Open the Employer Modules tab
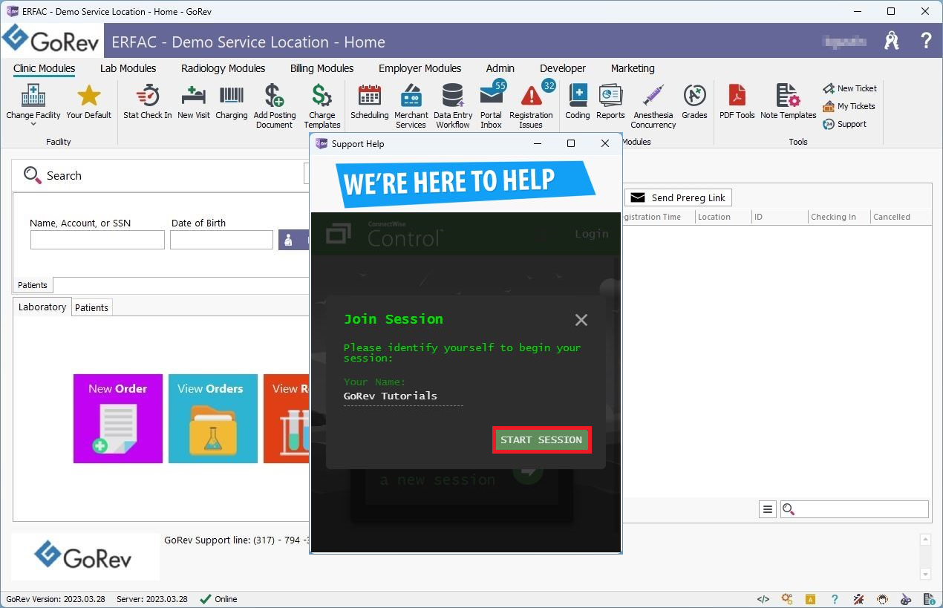This screenshot has width=943, height=608. (420, 68)
